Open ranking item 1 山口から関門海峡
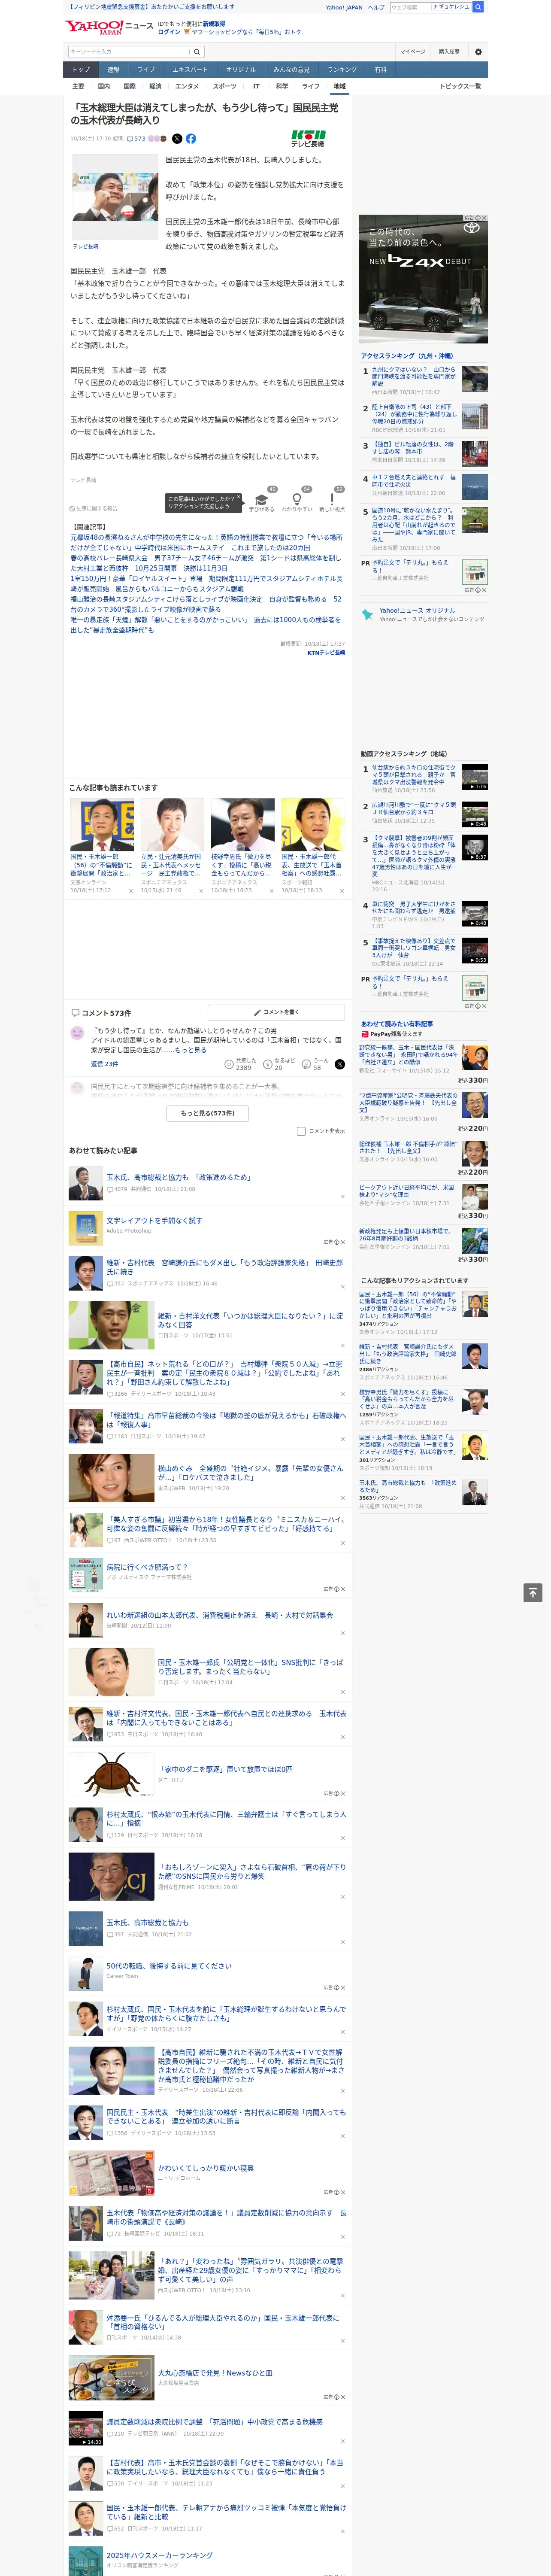Image resolution: width=551 pixels, height=2576 pixels. pyautogui.click(x=414, y=376)
